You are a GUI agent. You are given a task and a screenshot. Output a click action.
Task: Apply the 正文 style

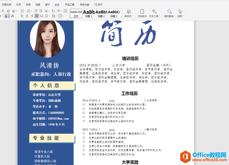76,13
